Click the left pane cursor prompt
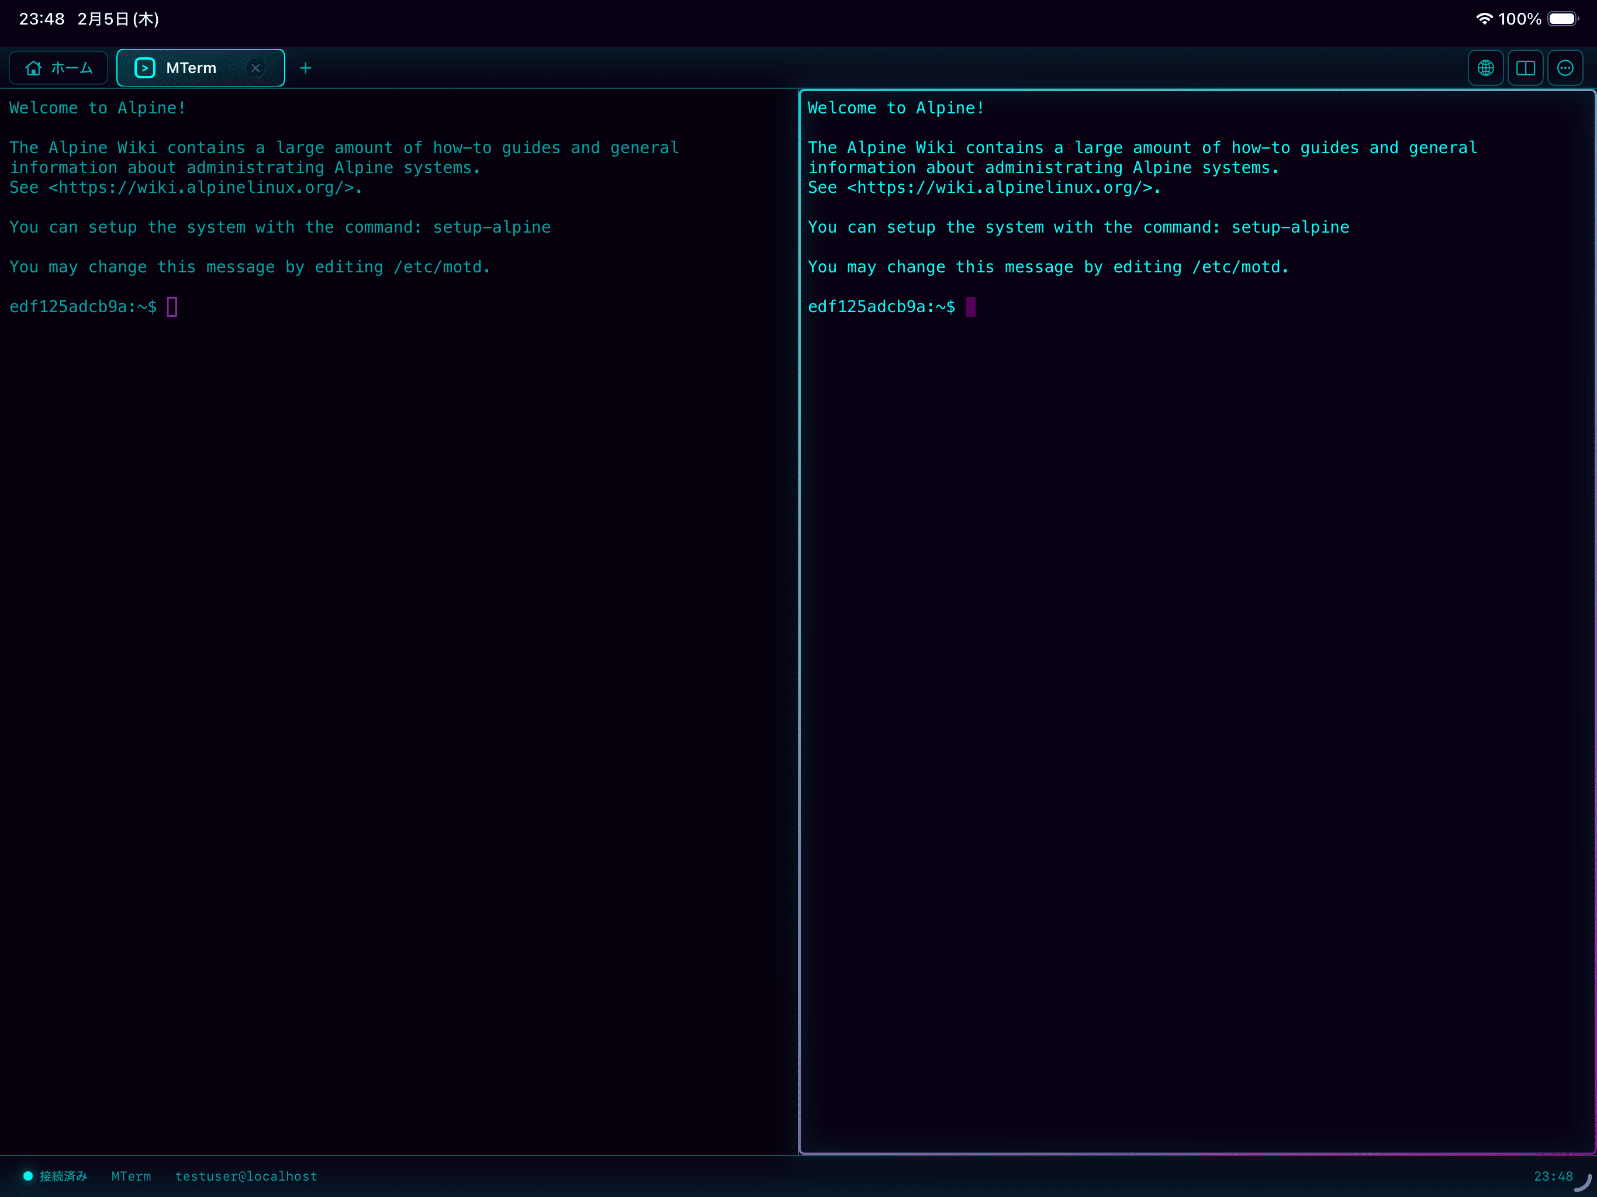1597x1197 pixels. click(x=172, y=307)
